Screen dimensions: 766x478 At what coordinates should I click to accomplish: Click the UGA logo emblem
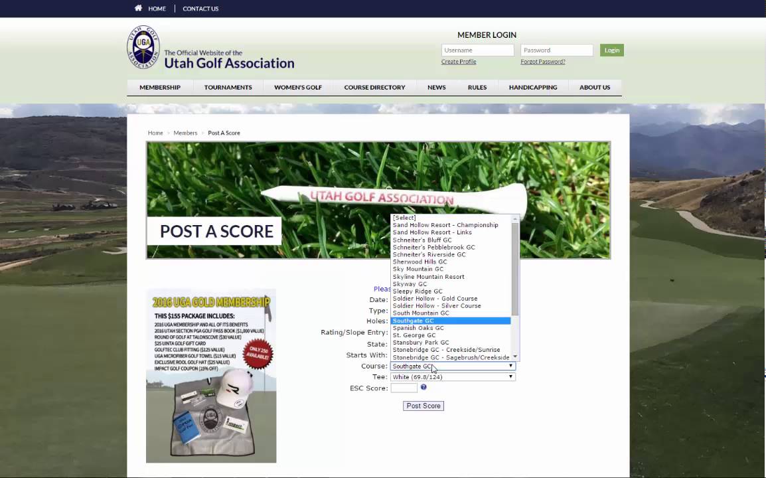[x=143, y=47]
